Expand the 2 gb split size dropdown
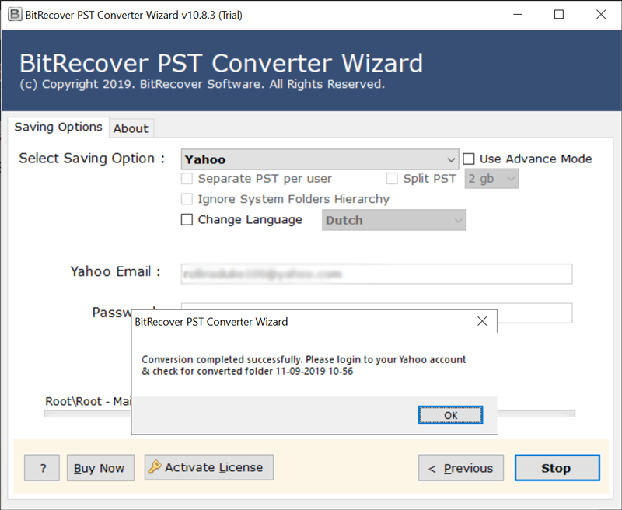This screenshot has width=622, height=510. coord(491,179)
